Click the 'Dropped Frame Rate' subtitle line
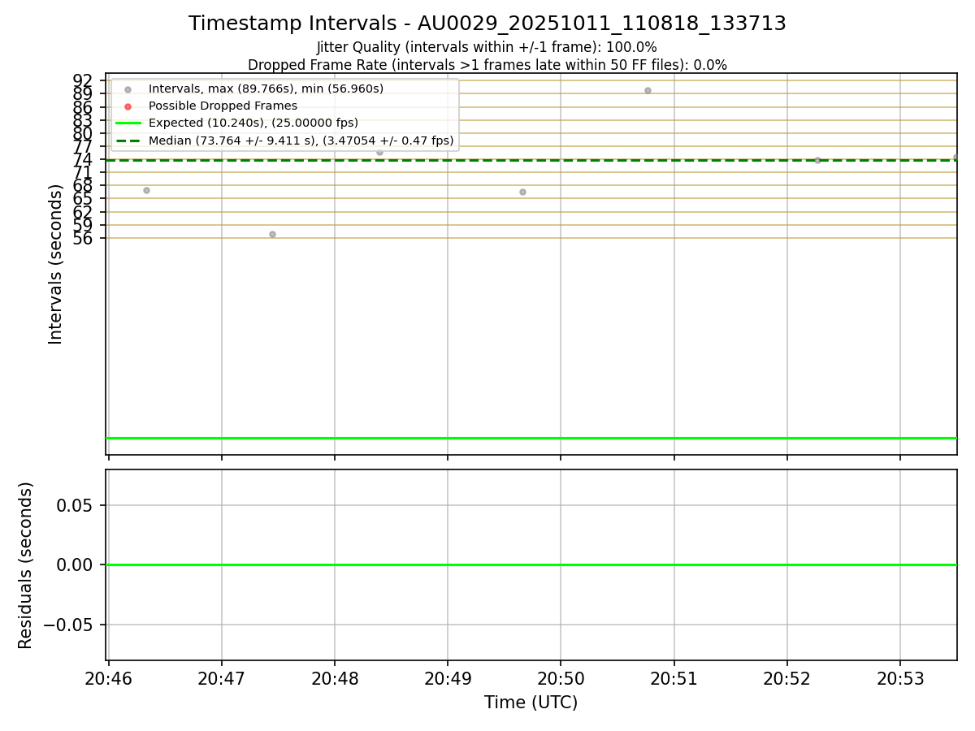 (x=487, y=65)
